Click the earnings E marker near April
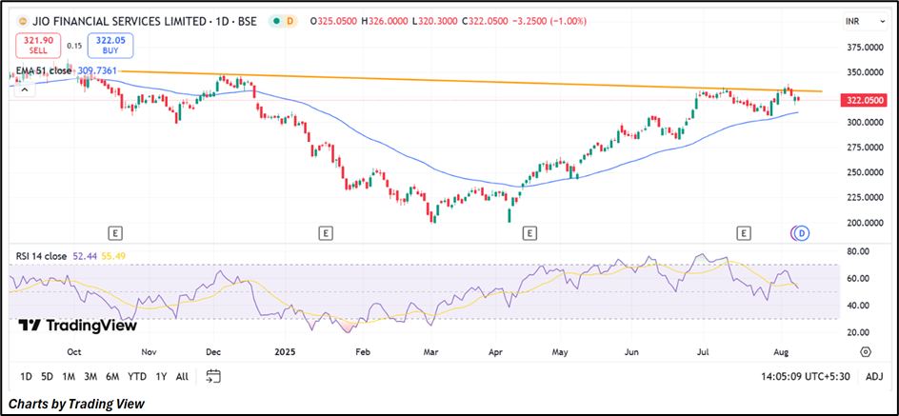This screenshot has width=899, height=416. (x=529, y=232)
